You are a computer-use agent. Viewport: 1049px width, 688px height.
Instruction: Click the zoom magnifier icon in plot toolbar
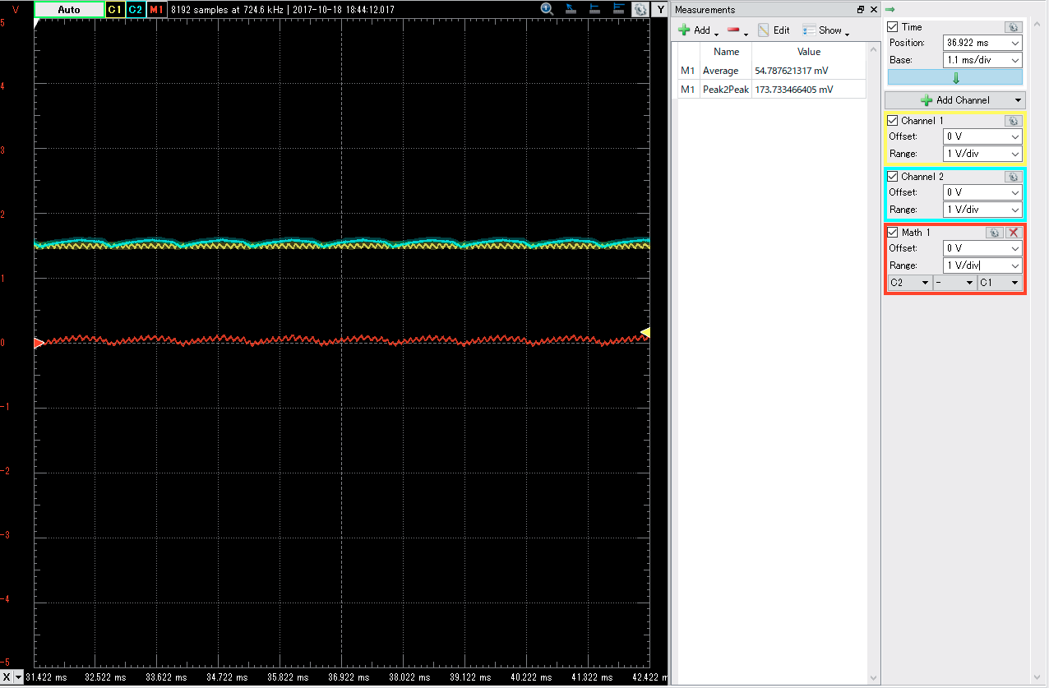(x=548, y=9)
